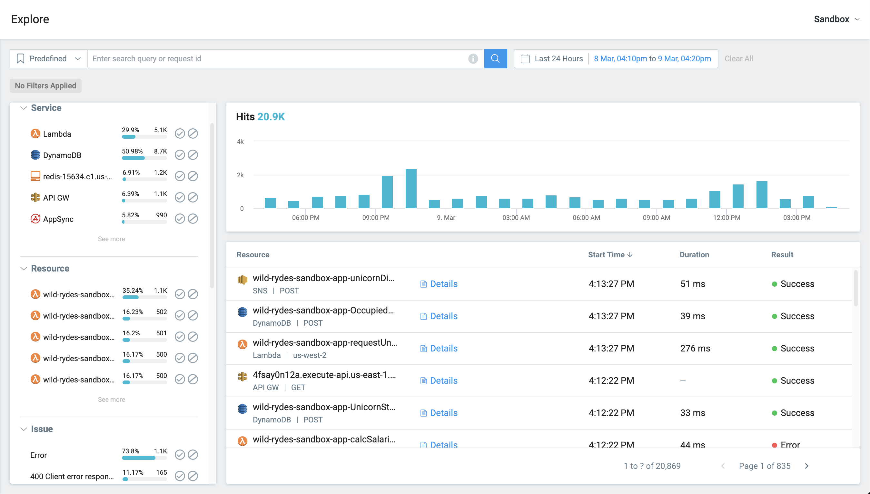This screenshot has height=494, width=870.
Task: Click the blue search magnifier button
Action: pos(495,59)
